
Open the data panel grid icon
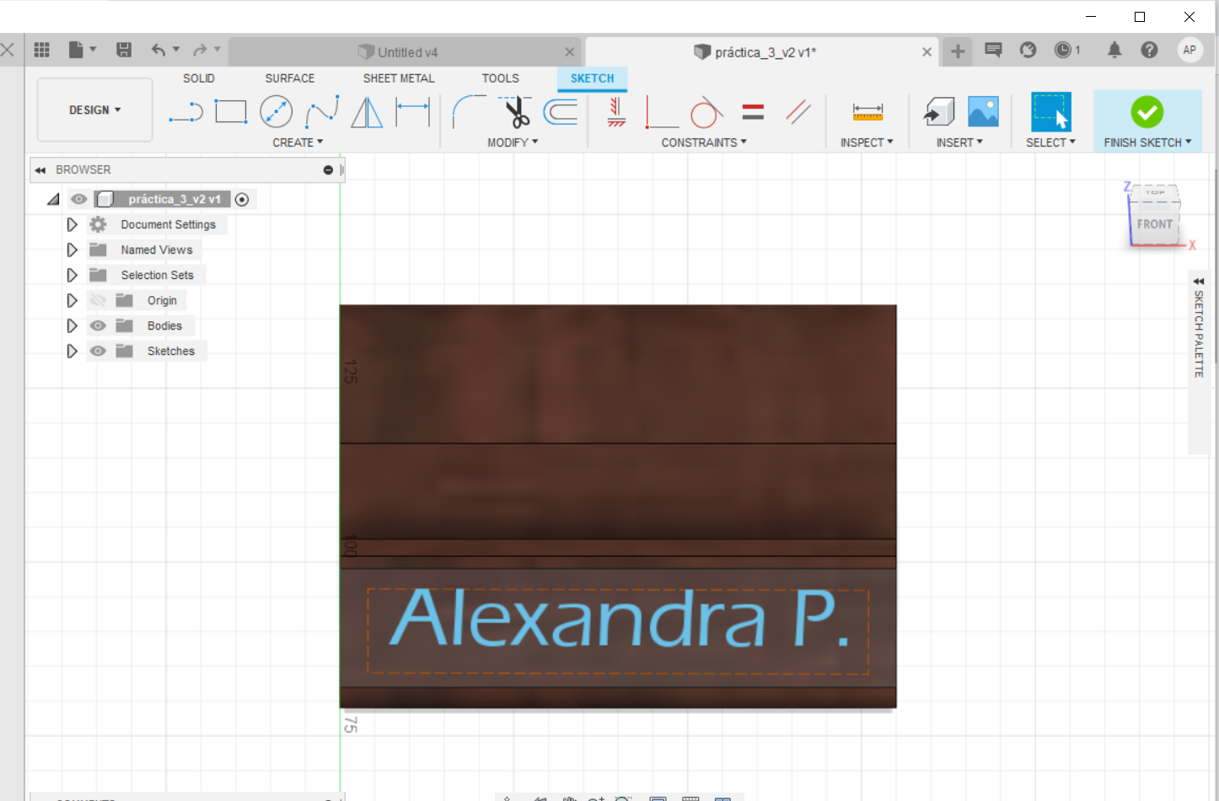click(x=42, y=50)
